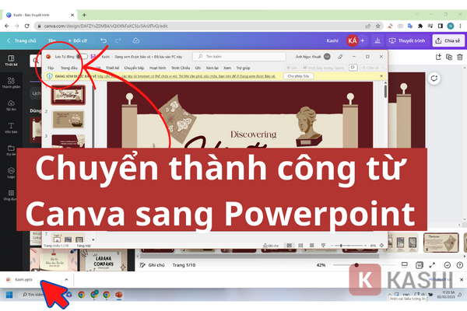Viewport: 467px width, 311px height.
Task: Dismiss the Protected View yellow bar
Action: [381, 76]
